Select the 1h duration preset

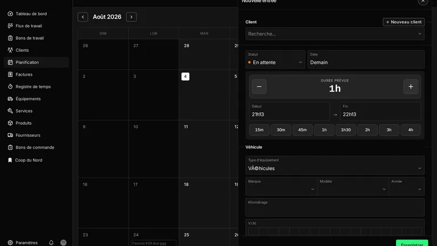coord(324,130)
